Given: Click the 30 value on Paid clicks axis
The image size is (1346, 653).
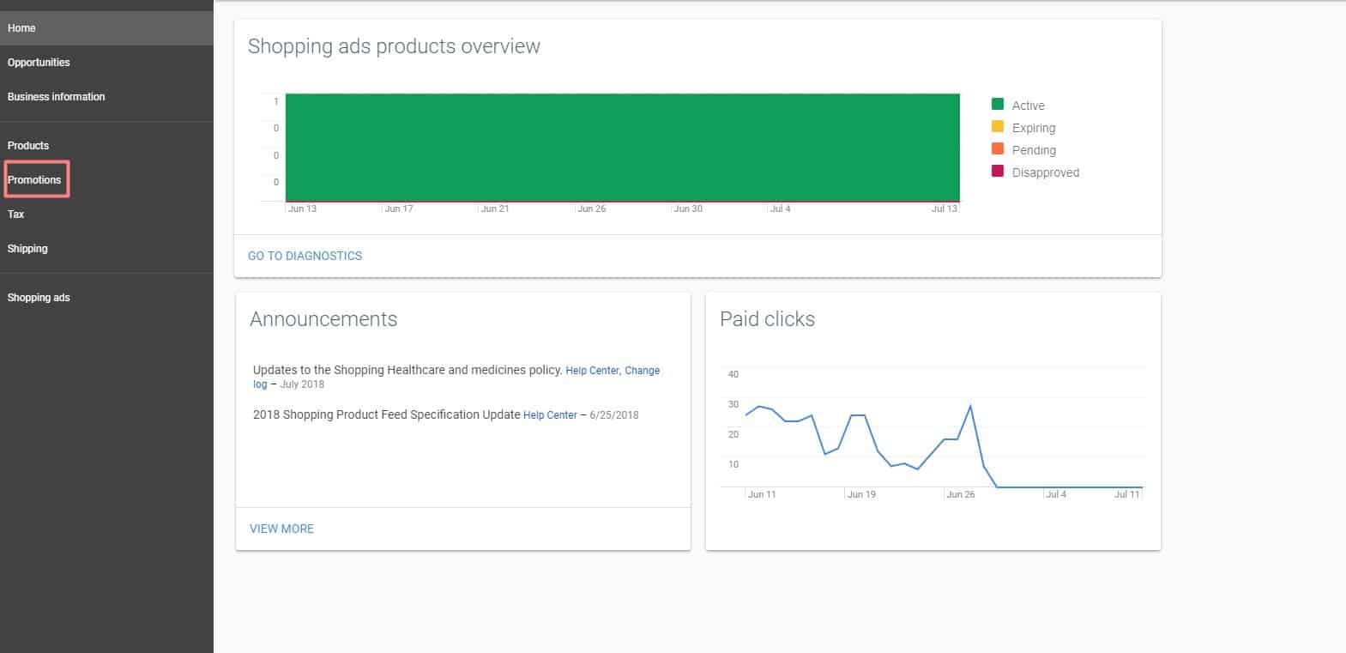Looking at the screenshot, I should coord(733,404).
